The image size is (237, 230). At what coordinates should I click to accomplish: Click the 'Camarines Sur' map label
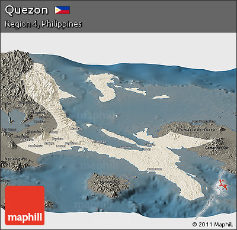click(x=217, y=148)
